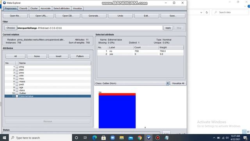Tick the preg attribute checkbox
This screenshot has width=250, height=141.
[x=17, y=67]
